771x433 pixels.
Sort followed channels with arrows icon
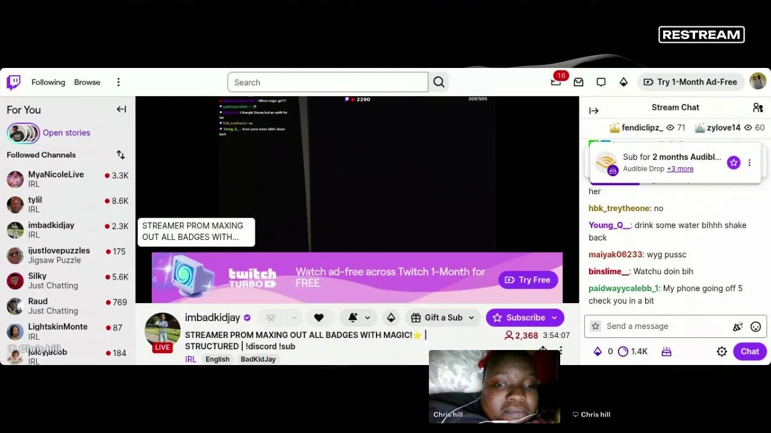pos(120,155)
